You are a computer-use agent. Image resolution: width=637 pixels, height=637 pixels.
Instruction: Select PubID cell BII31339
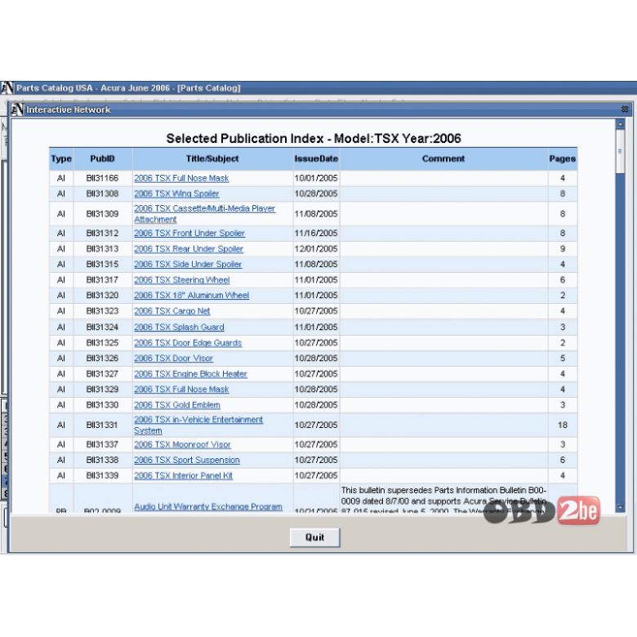tap(102, 475)
